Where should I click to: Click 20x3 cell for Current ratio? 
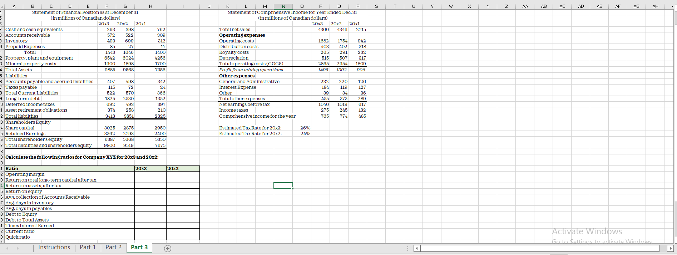pos(150,231)
